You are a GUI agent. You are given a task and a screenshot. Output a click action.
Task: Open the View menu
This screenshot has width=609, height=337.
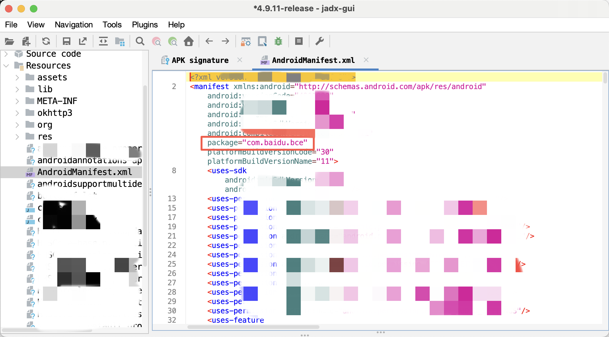[36, 25]
